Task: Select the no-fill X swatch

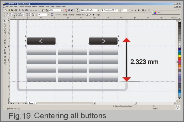Action: click(x=180, y=21)
